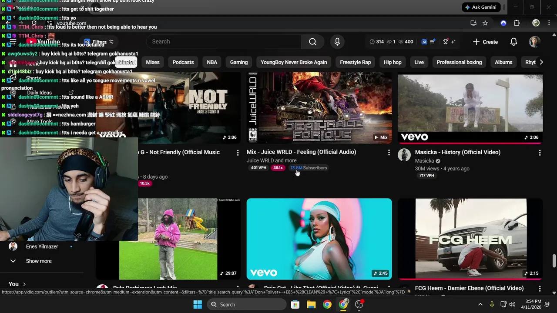Open options for Not Friendly video
The width and height of the screenshot is (557, 313).
click(x=238, y=153)
